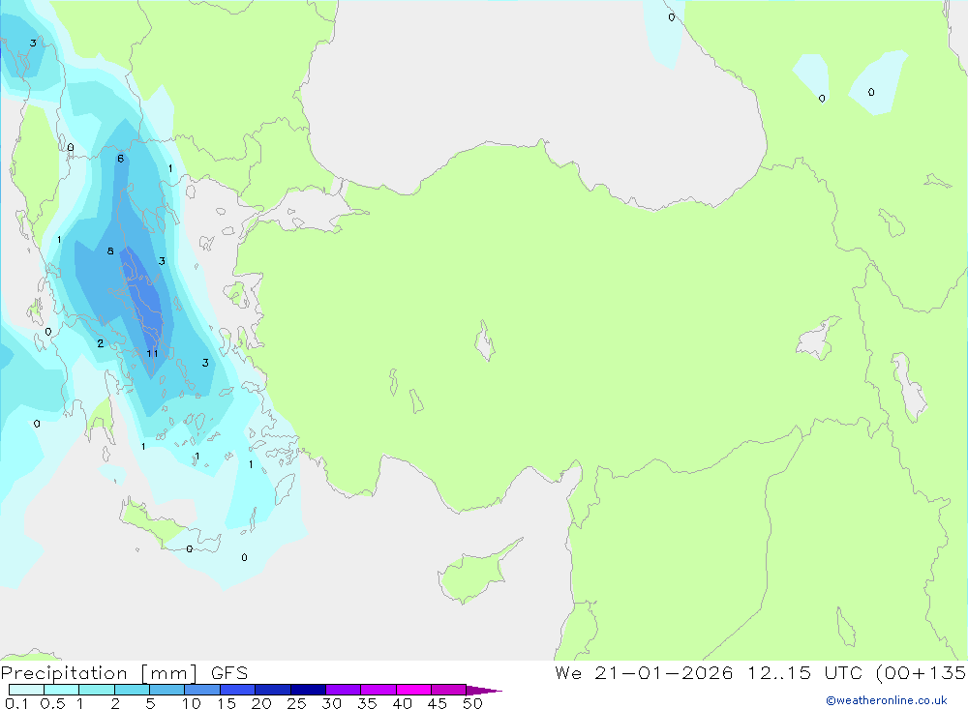Click the legend swatch between 35 and 40

pyautogui.click(x=378, y=690)
